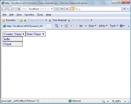This screenshot has height=104, width=131.
Task: Open the Tools menu in menu bar
Action: 40,15
